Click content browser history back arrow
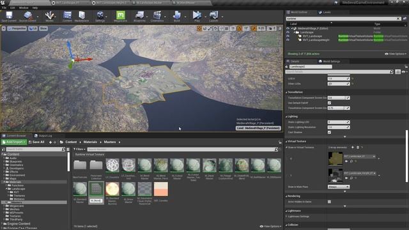The width and height of the screenshot is (409, 230). 50,142
